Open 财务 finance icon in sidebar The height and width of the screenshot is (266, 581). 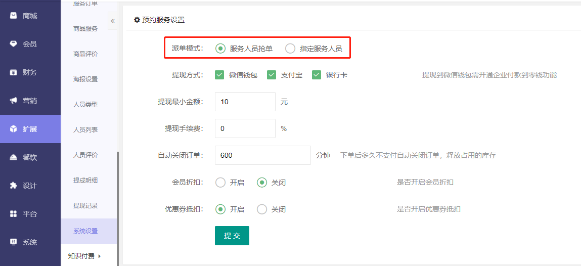pos(14,72)
